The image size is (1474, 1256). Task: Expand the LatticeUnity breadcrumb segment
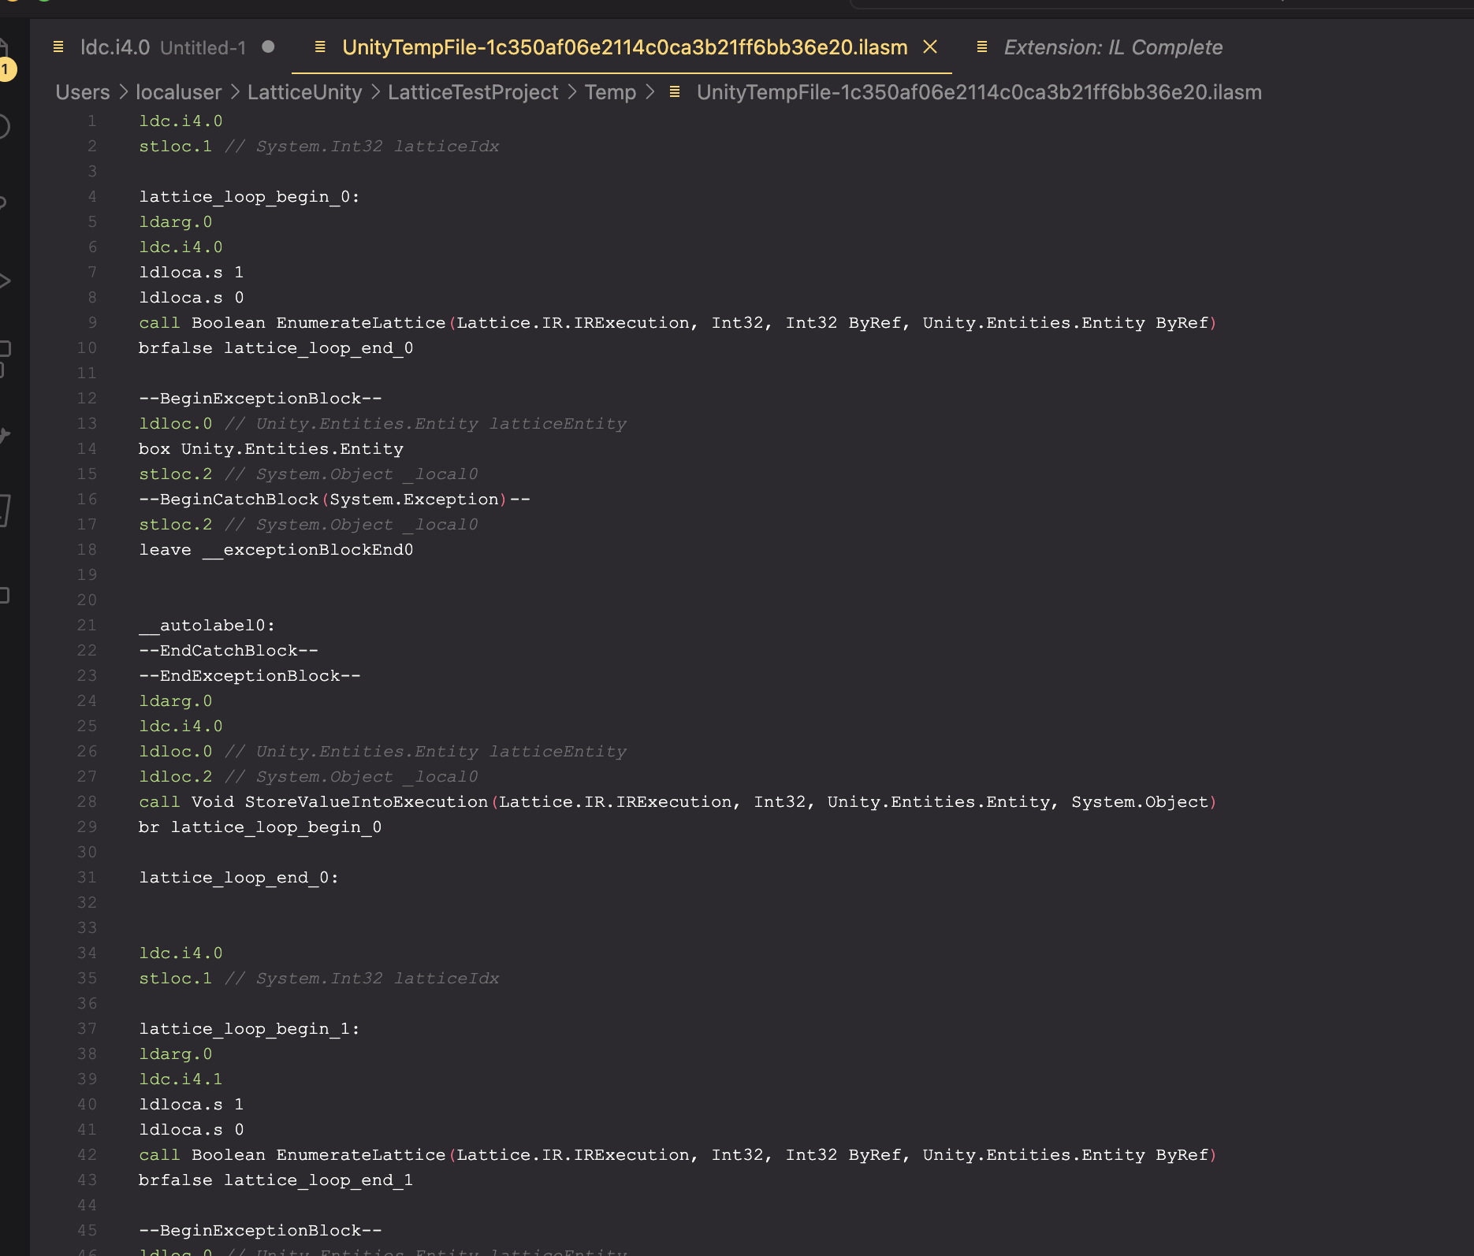[x=304, y=92]
